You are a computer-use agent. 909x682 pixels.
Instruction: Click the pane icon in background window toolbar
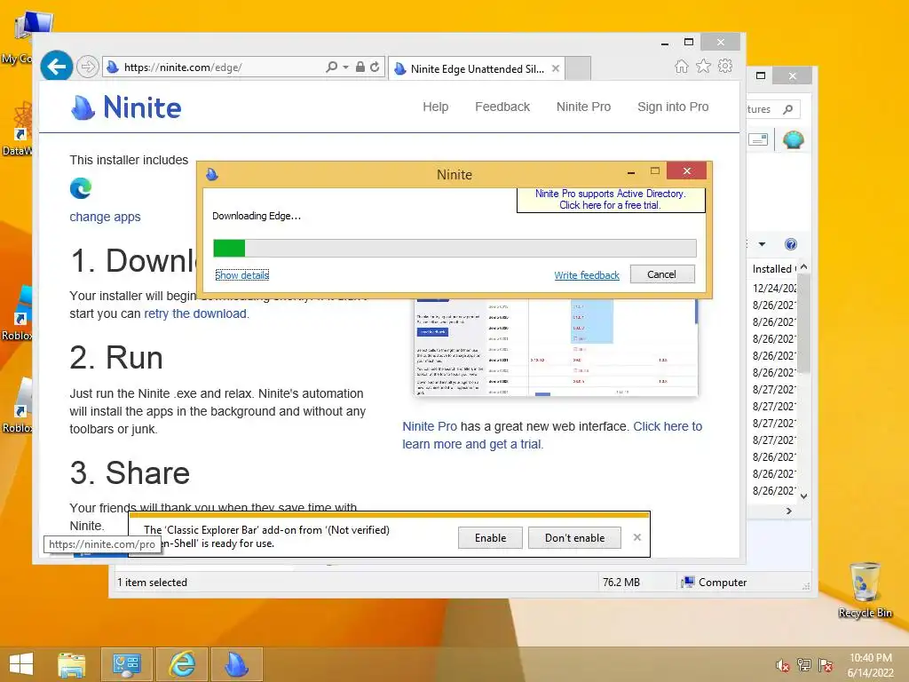coord(758,139)
